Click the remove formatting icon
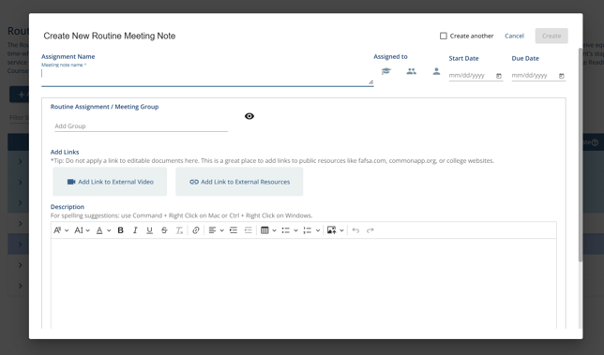The height and width of the screenshot is (355, 604). (179, 230)
